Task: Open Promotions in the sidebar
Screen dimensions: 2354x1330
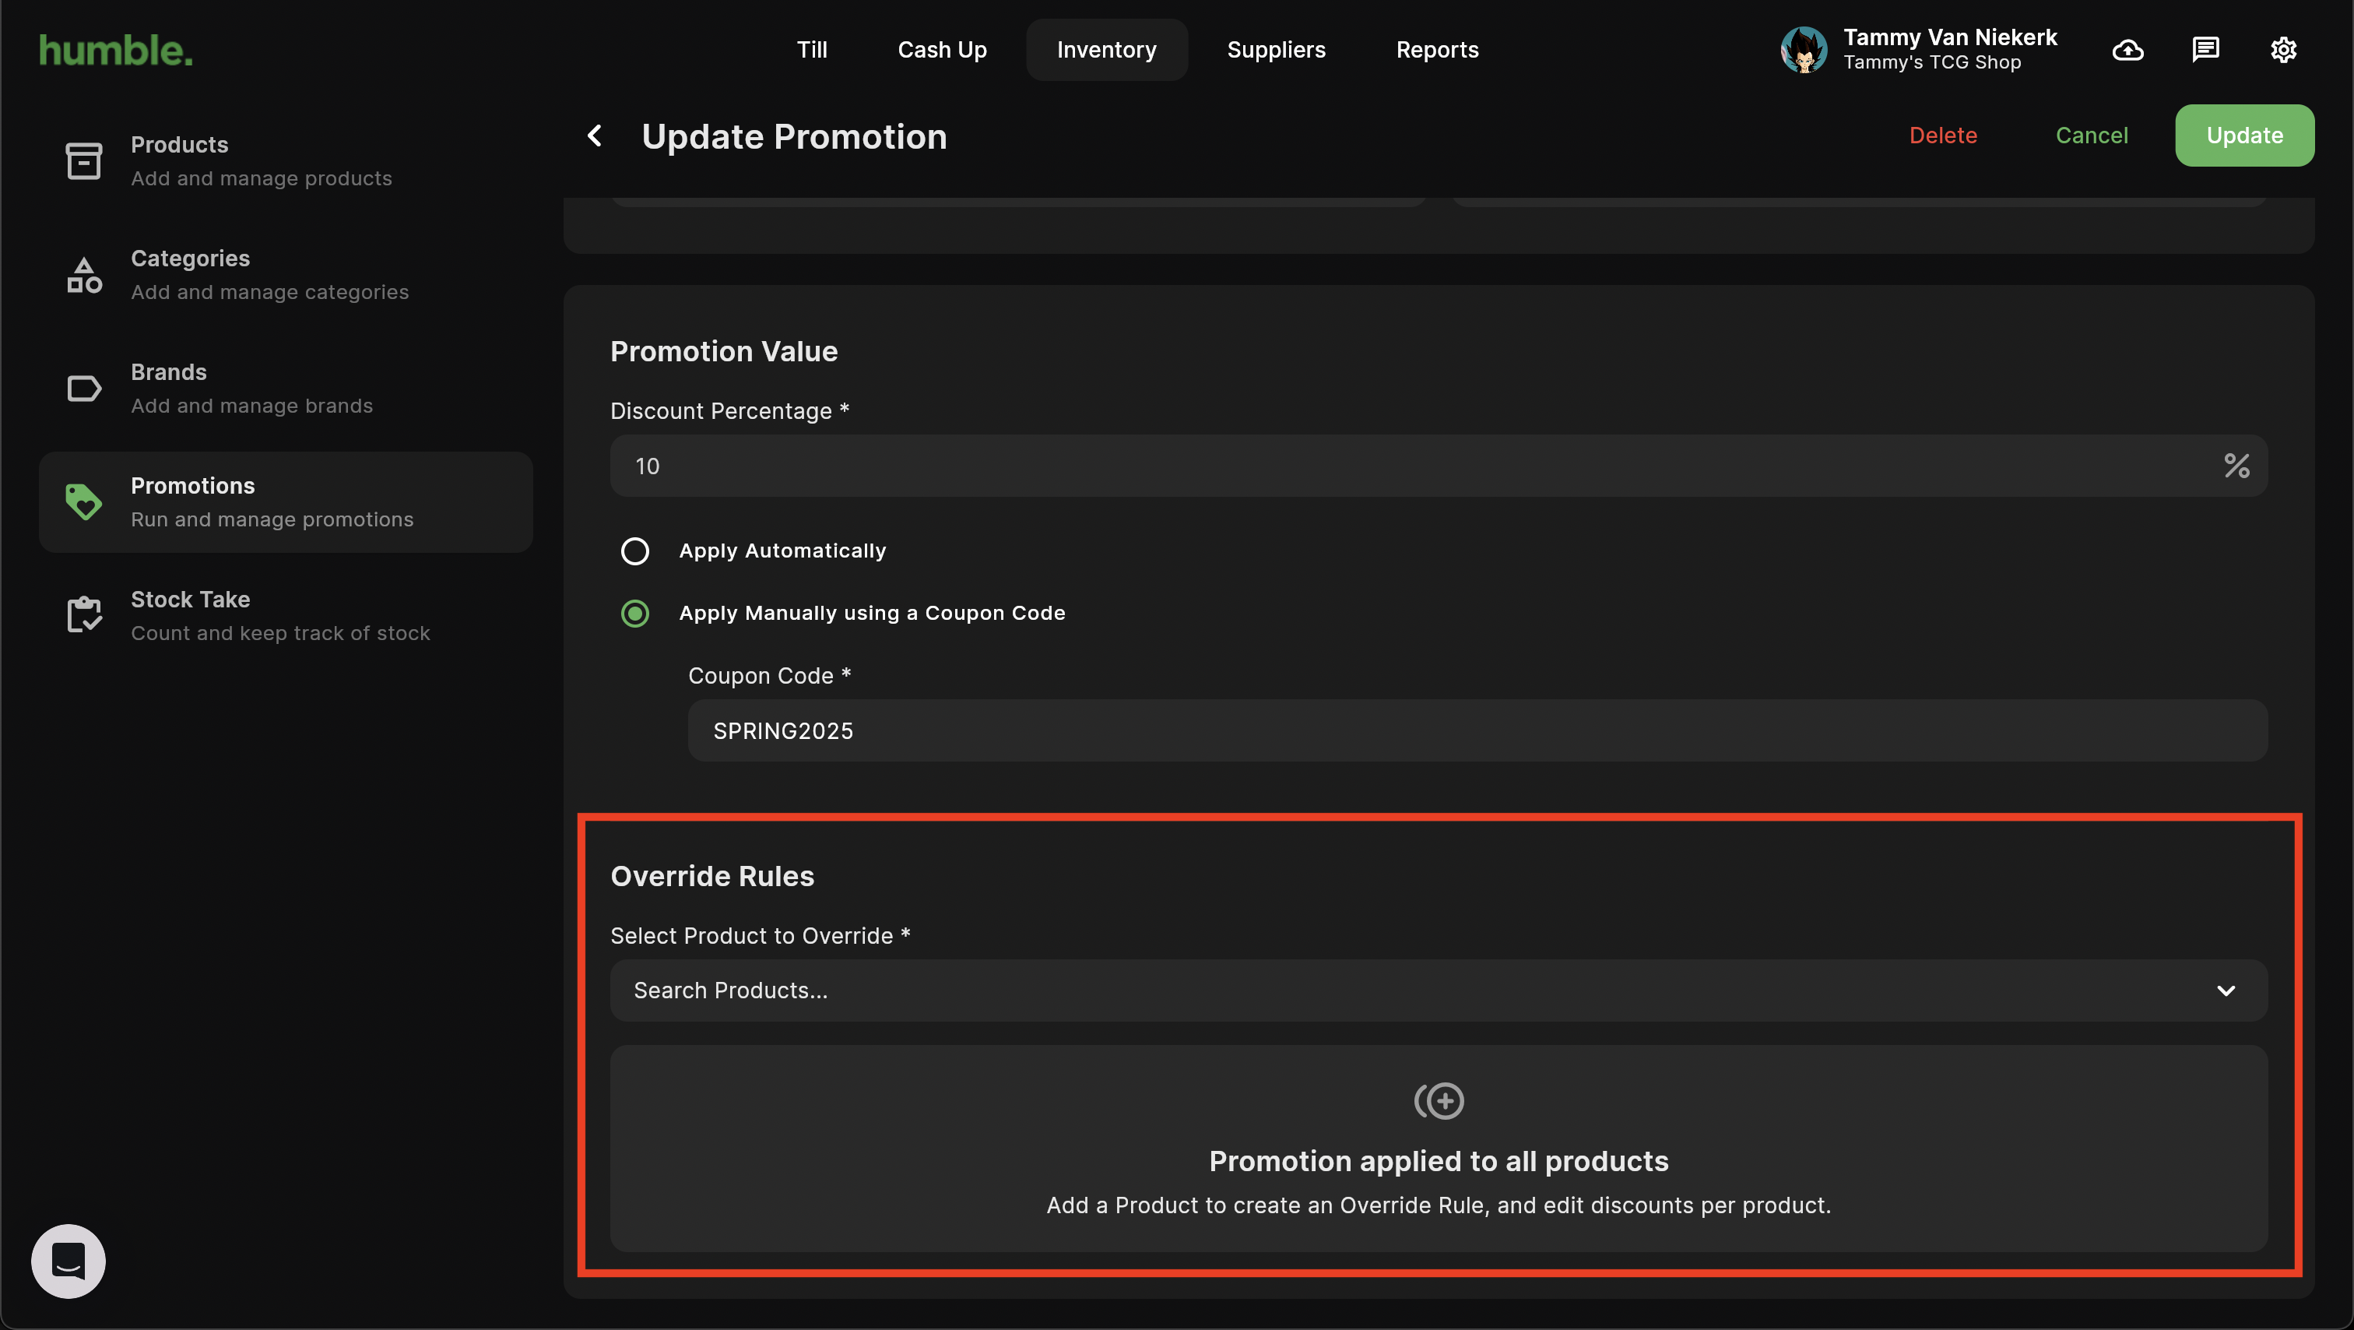Action: pyautogui.click(x=286, y=501)
